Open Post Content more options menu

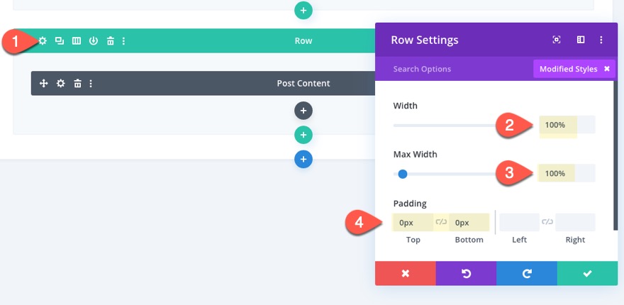point(91,84)
